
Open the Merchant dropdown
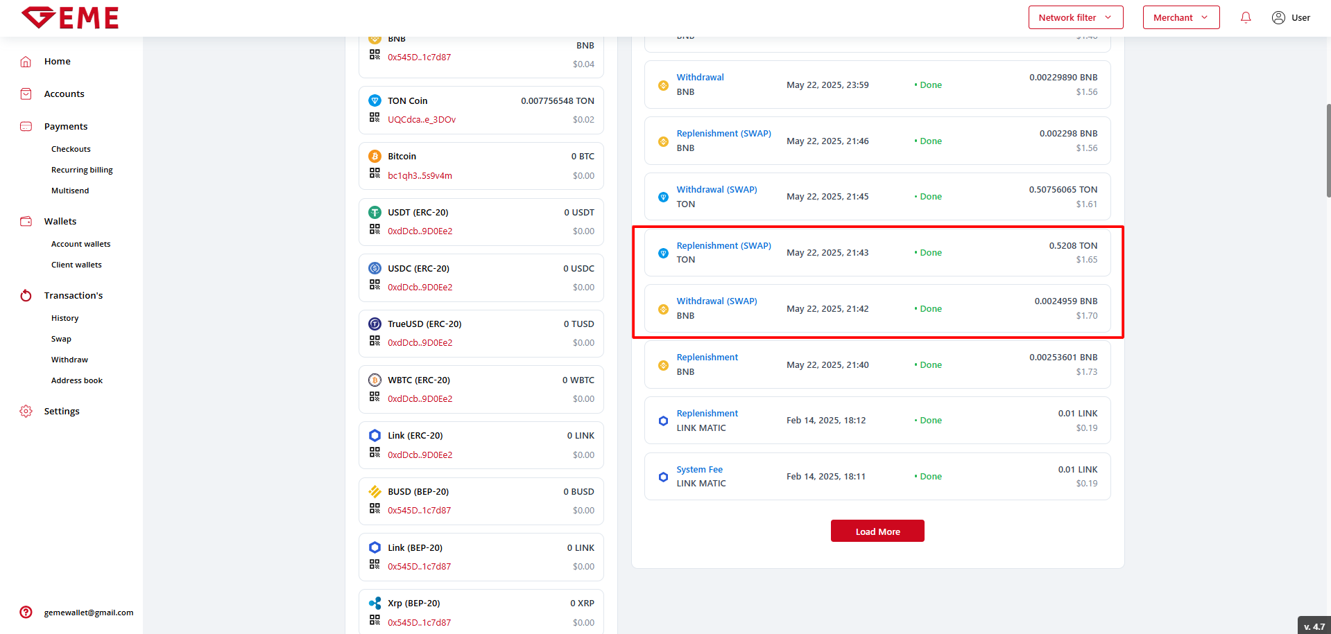1180,18
